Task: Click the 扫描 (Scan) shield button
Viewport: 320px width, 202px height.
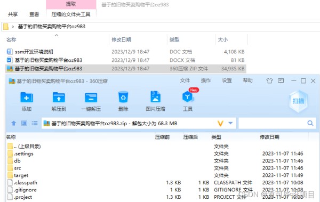Action: coord(298,101)
